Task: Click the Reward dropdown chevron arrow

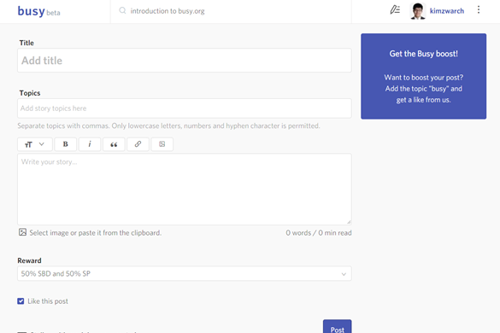Action: click(x=344, y=274)
